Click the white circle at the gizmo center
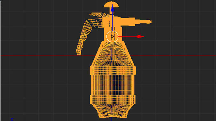This screenshot has height=121, width=216. pos(112,36)
